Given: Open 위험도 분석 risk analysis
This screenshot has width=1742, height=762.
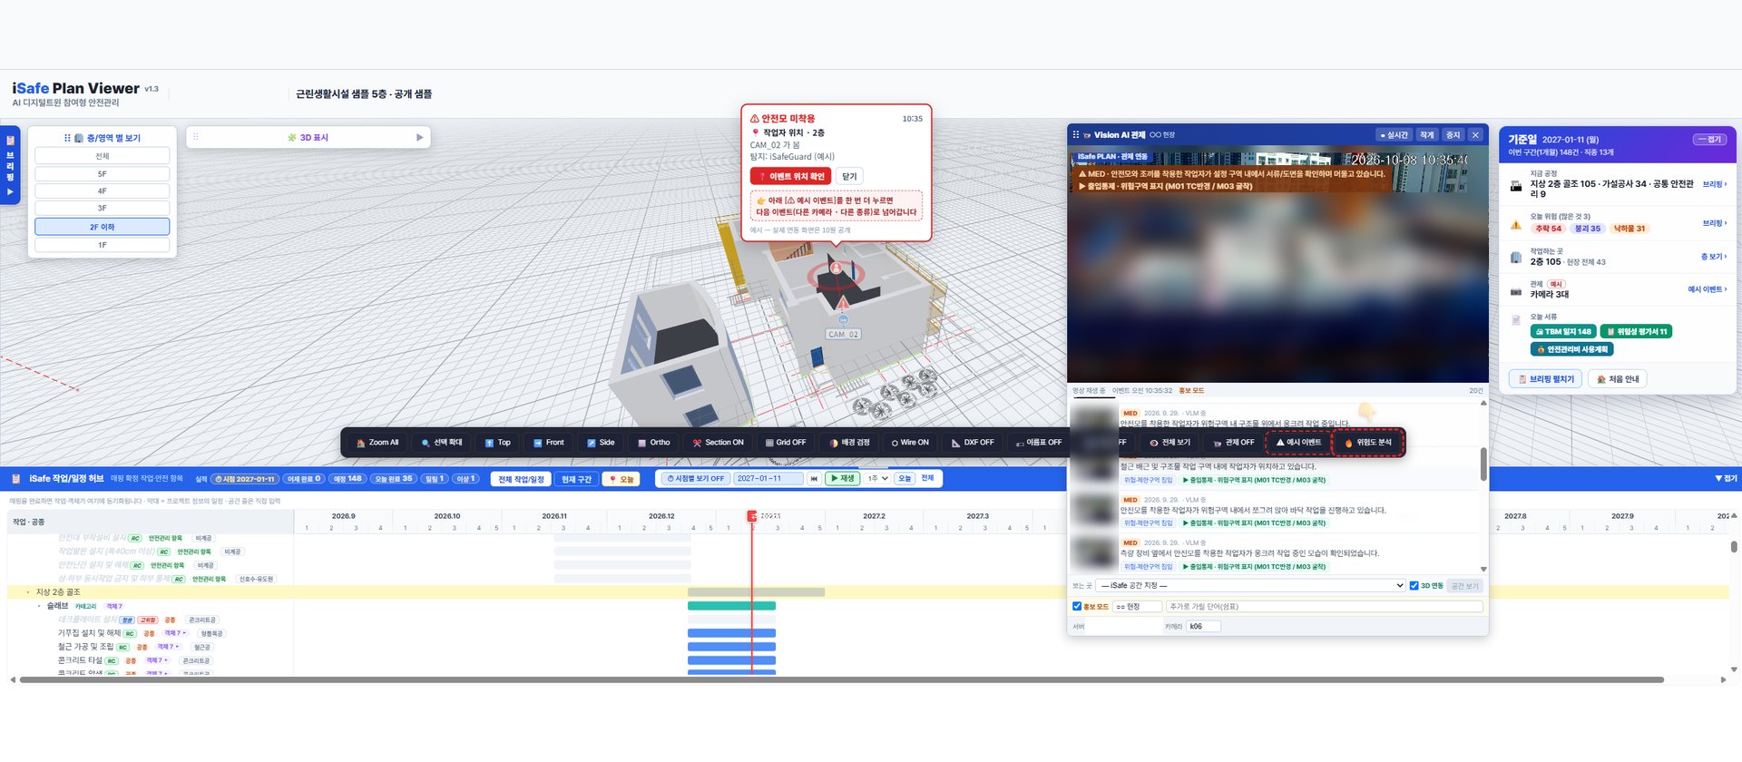Looking at the screenshot, I should [1368, 443].
